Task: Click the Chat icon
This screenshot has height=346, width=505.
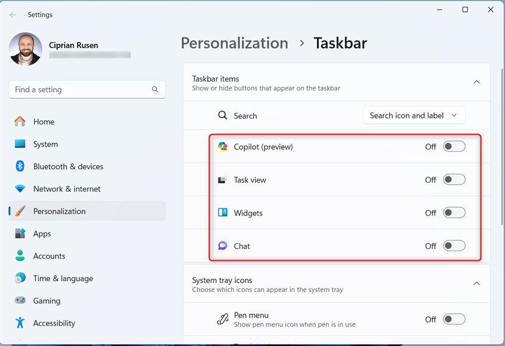Action: click(223, 245)
